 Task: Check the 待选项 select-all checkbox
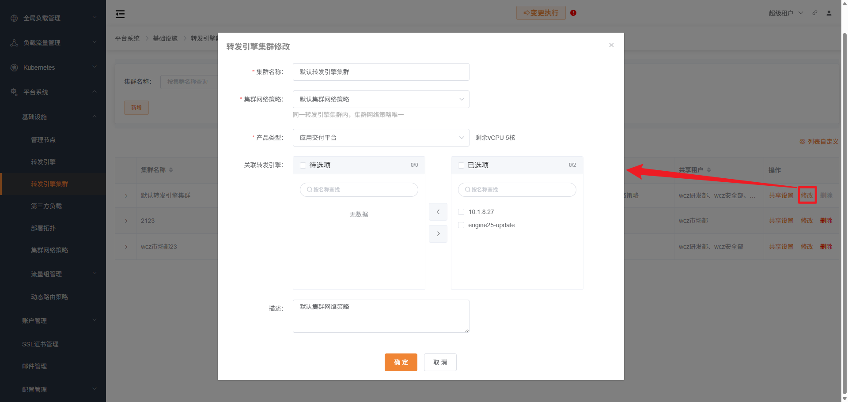click(x=303, y=165)
